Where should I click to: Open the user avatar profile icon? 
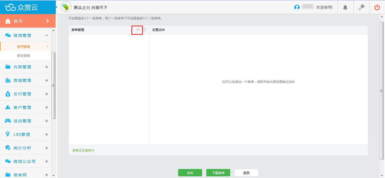point(297,8)
